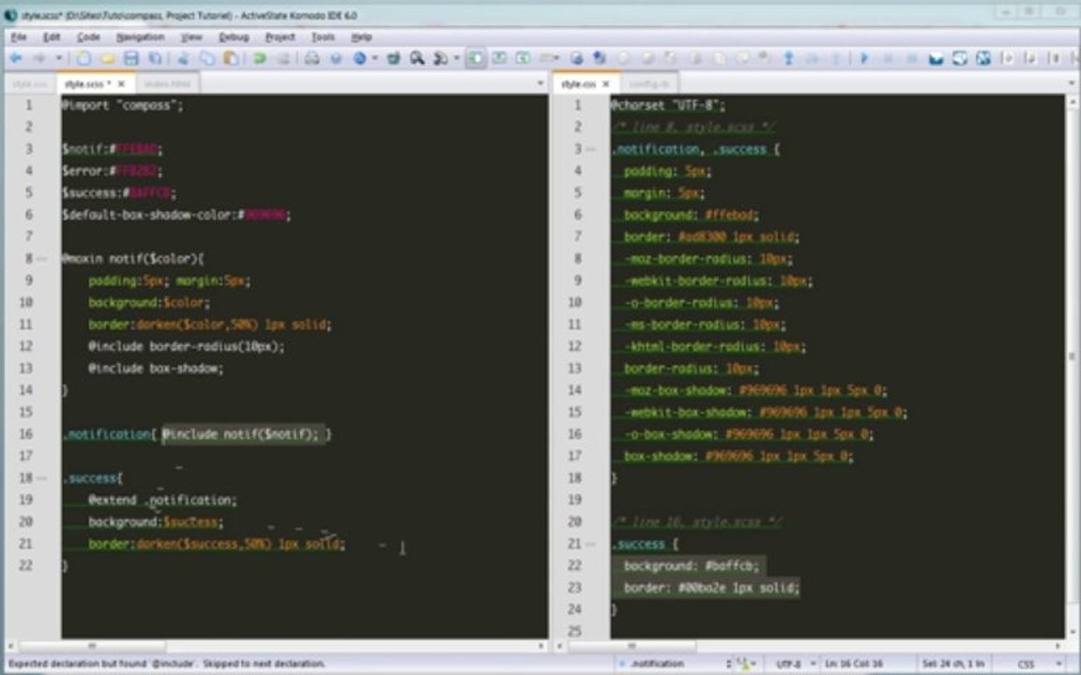This screenshot has height=675, width=1081.
Task: Click the blue envelope-shaped toolbar icon
Action: coord(936,58)
